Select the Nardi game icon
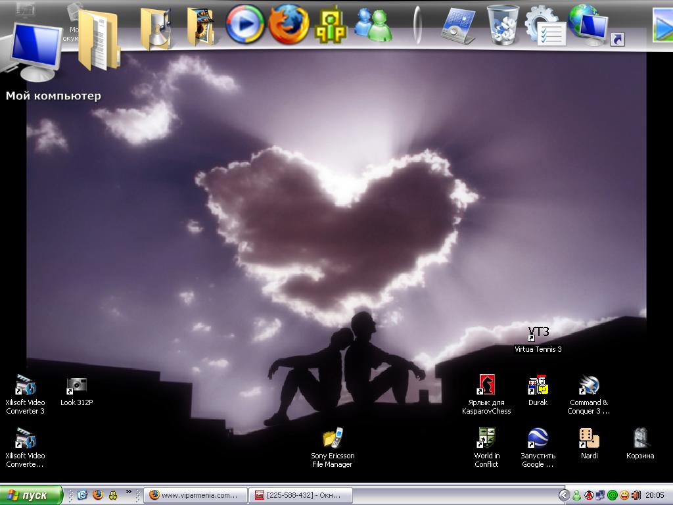Screen dimensions: 673x505 (x=589, y=439)
